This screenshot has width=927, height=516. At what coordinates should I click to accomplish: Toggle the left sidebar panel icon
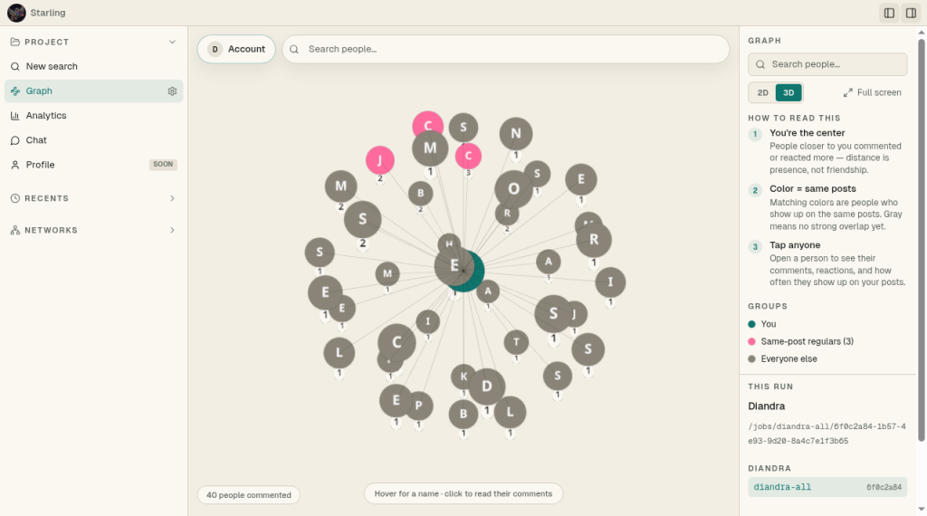click(889, 13)
